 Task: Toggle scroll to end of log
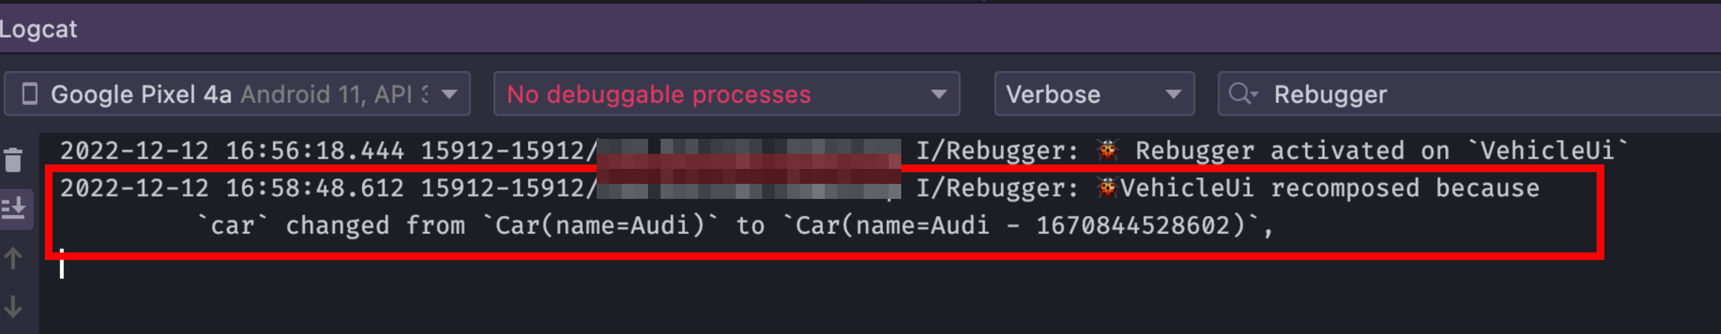coord(13,207)
